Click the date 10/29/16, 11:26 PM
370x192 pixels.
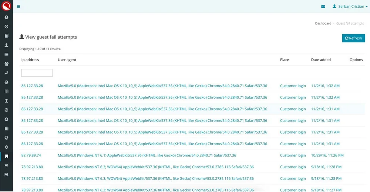[x=327, y=155]
